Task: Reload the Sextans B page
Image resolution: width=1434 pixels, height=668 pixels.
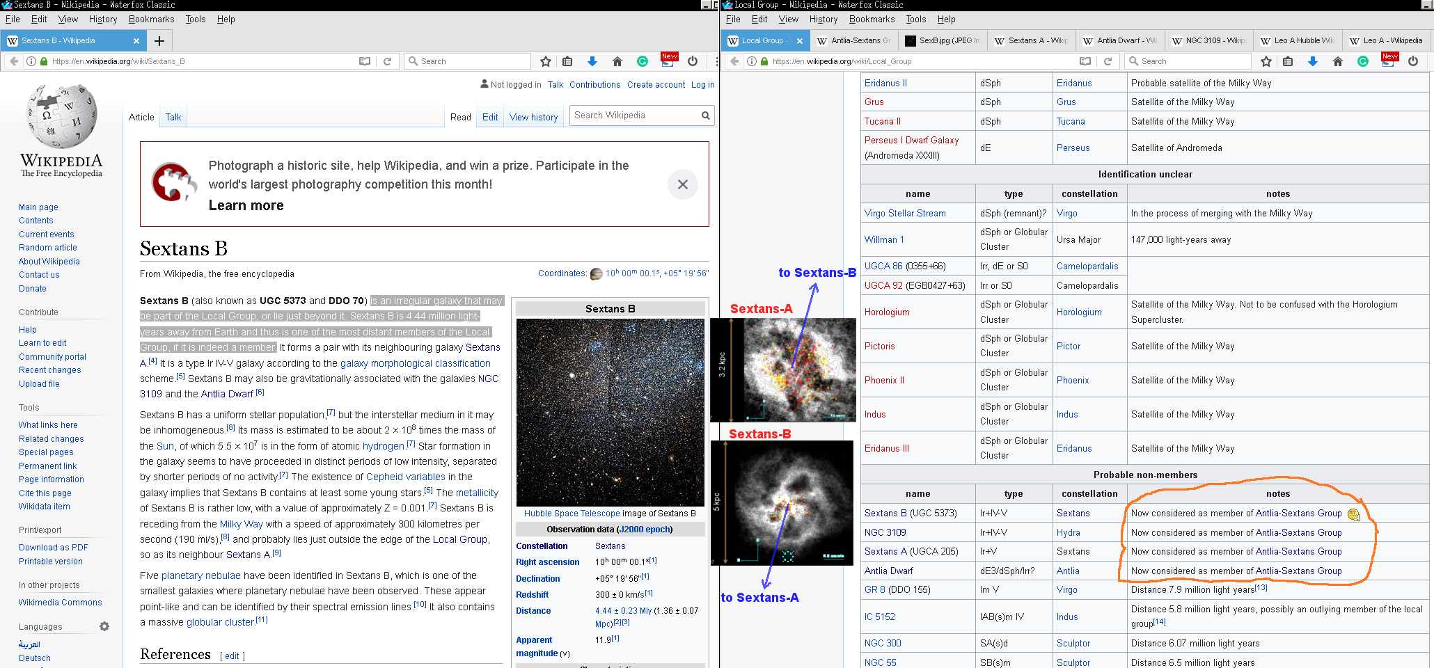Action: coord(387,61)
